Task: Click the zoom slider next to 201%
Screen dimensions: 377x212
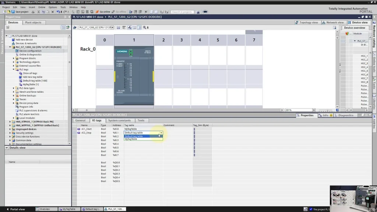Action: pos(326,110)
